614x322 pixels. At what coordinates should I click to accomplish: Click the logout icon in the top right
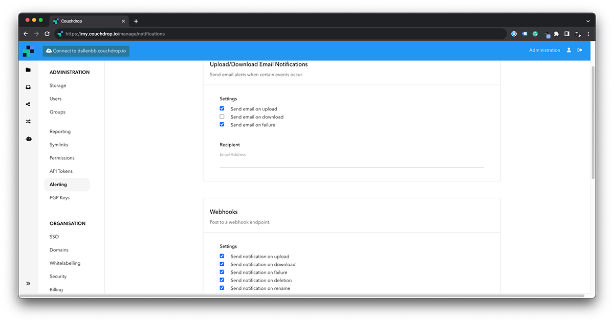(580, 50)
